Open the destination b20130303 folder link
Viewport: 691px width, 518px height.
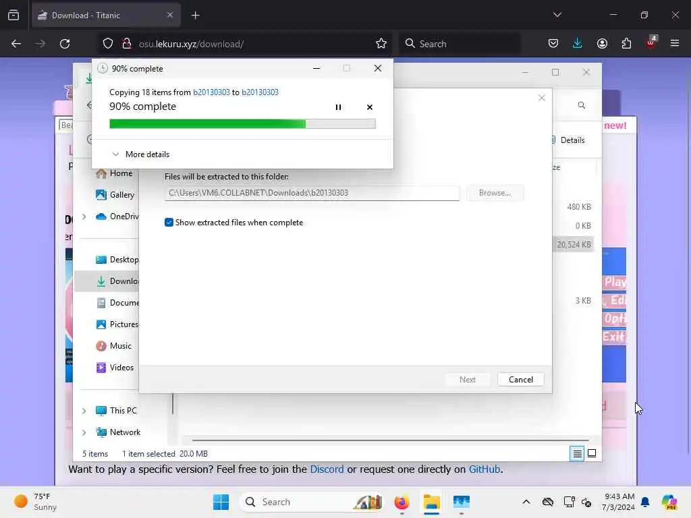(x=260, y=92)
